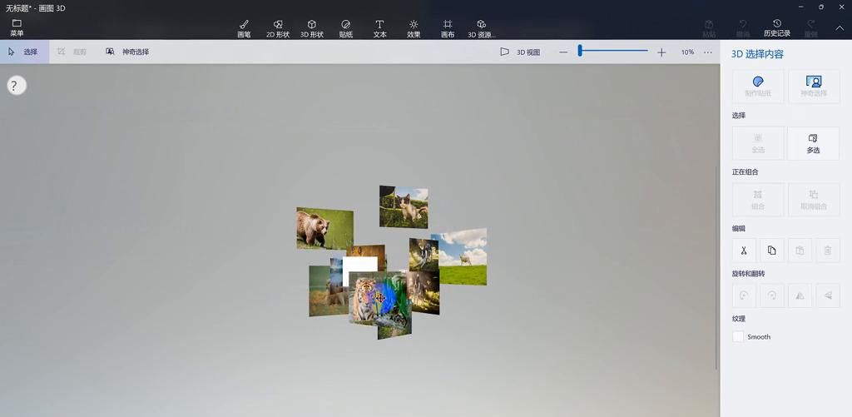Viewport: 852px width, 417px height.
Task: Open the 3D 资源 library
Action: (x=482, y=28)
